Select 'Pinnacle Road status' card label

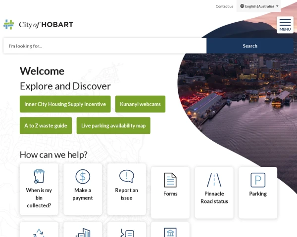tap(214, 197)
